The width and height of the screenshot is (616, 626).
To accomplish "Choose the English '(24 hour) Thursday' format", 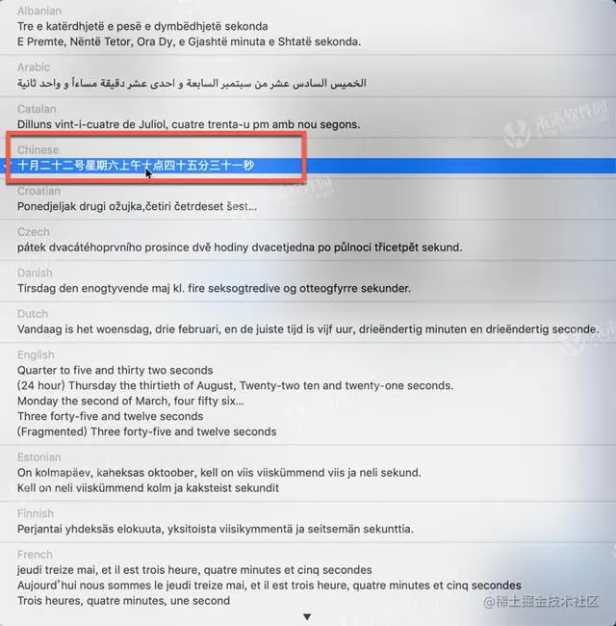I will (x=236, y=385).
